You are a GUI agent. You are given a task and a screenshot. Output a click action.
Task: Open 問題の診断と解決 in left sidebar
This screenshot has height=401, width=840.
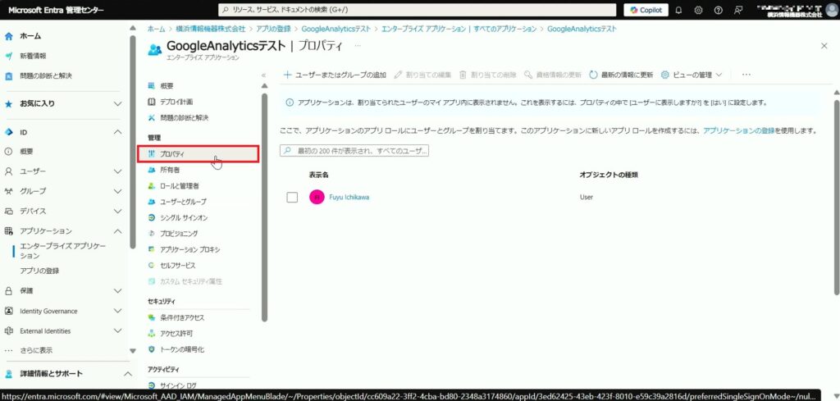click(46, 75)
